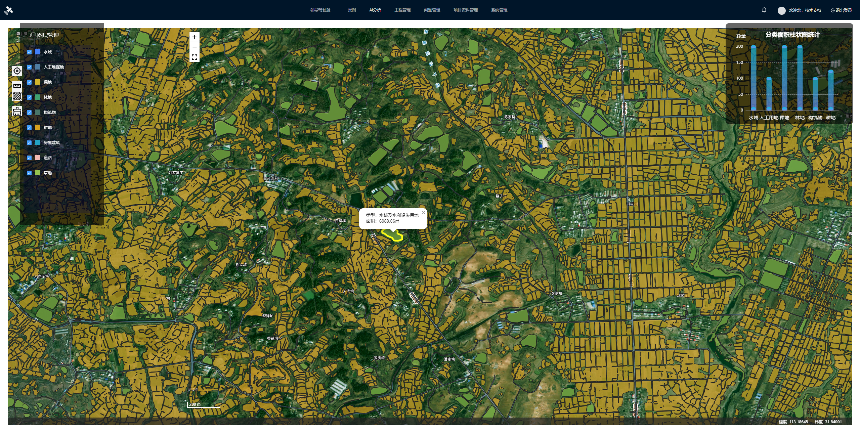
Task: Select the polygon area measurement tool
Action: pos(17,96)
